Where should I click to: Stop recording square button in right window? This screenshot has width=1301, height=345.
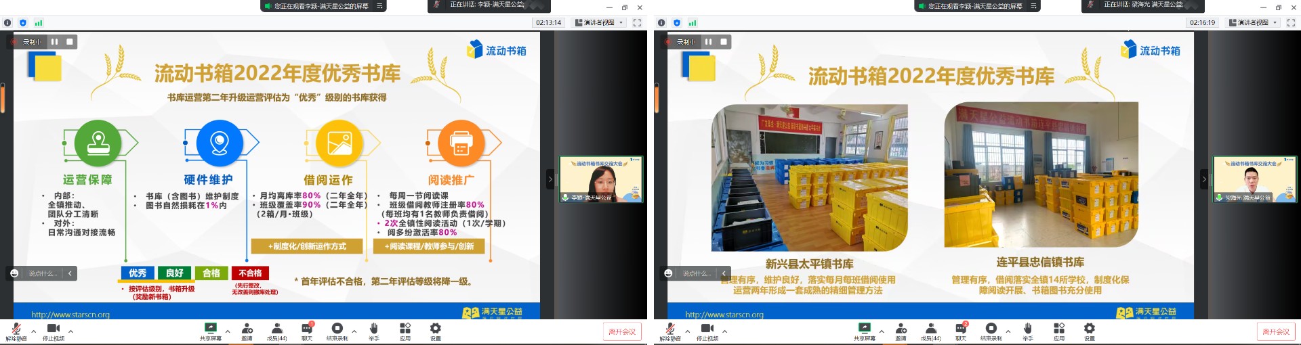coord(724,41)
